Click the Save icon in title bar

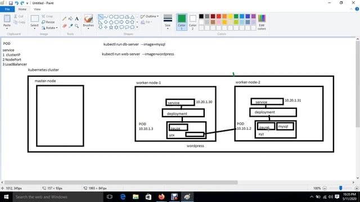pyautogui.click(x=11, y=3)
